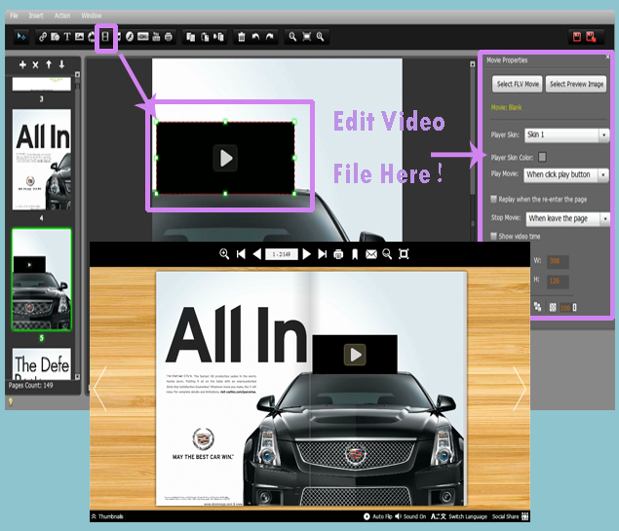Click the Player Skin Color swatch
The height and width of the screenshot is (531, 619).
[x=542, y=157]
